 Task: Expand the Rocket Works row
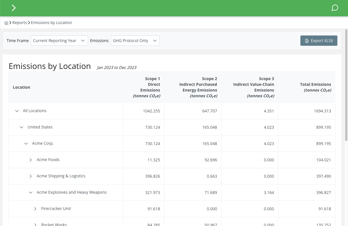pyautogui.click(x=35, y=224)
